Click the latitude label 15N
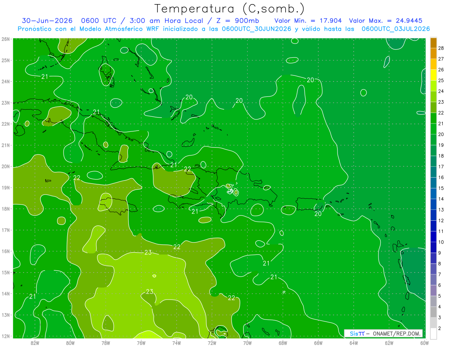451x348 pixels. [x=5, y=272]
